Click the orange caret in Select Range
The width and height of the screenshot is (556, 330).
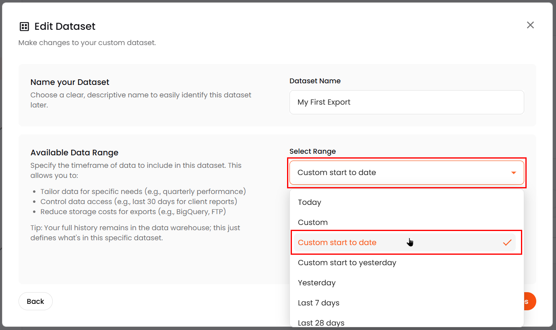[x=513, y=173]
